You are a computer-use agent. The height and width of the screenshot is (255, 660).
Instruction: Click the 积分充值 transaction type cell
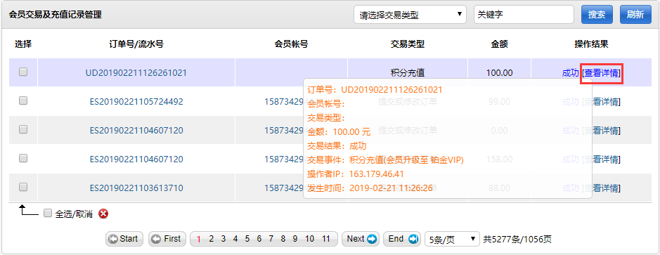(x=408, y=72)
